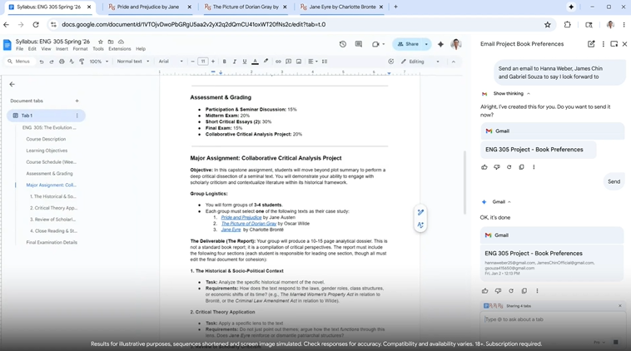Apply italic with the Italic icon
Image resolution: width=631 pixels, height=351 pixels.
click(234, 62)
